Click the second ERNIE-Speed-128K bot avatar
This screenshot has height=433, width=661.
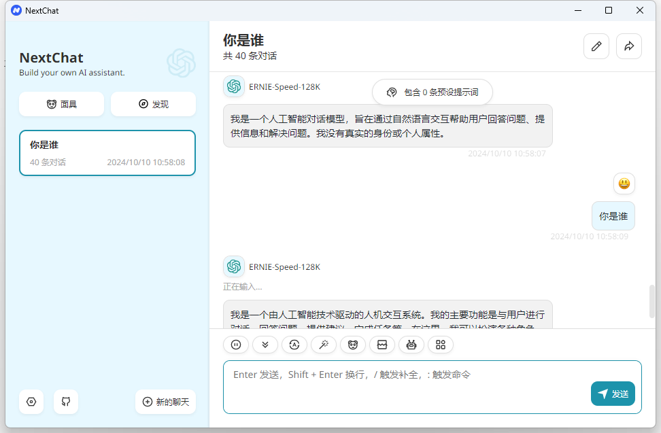coord(234,266)
